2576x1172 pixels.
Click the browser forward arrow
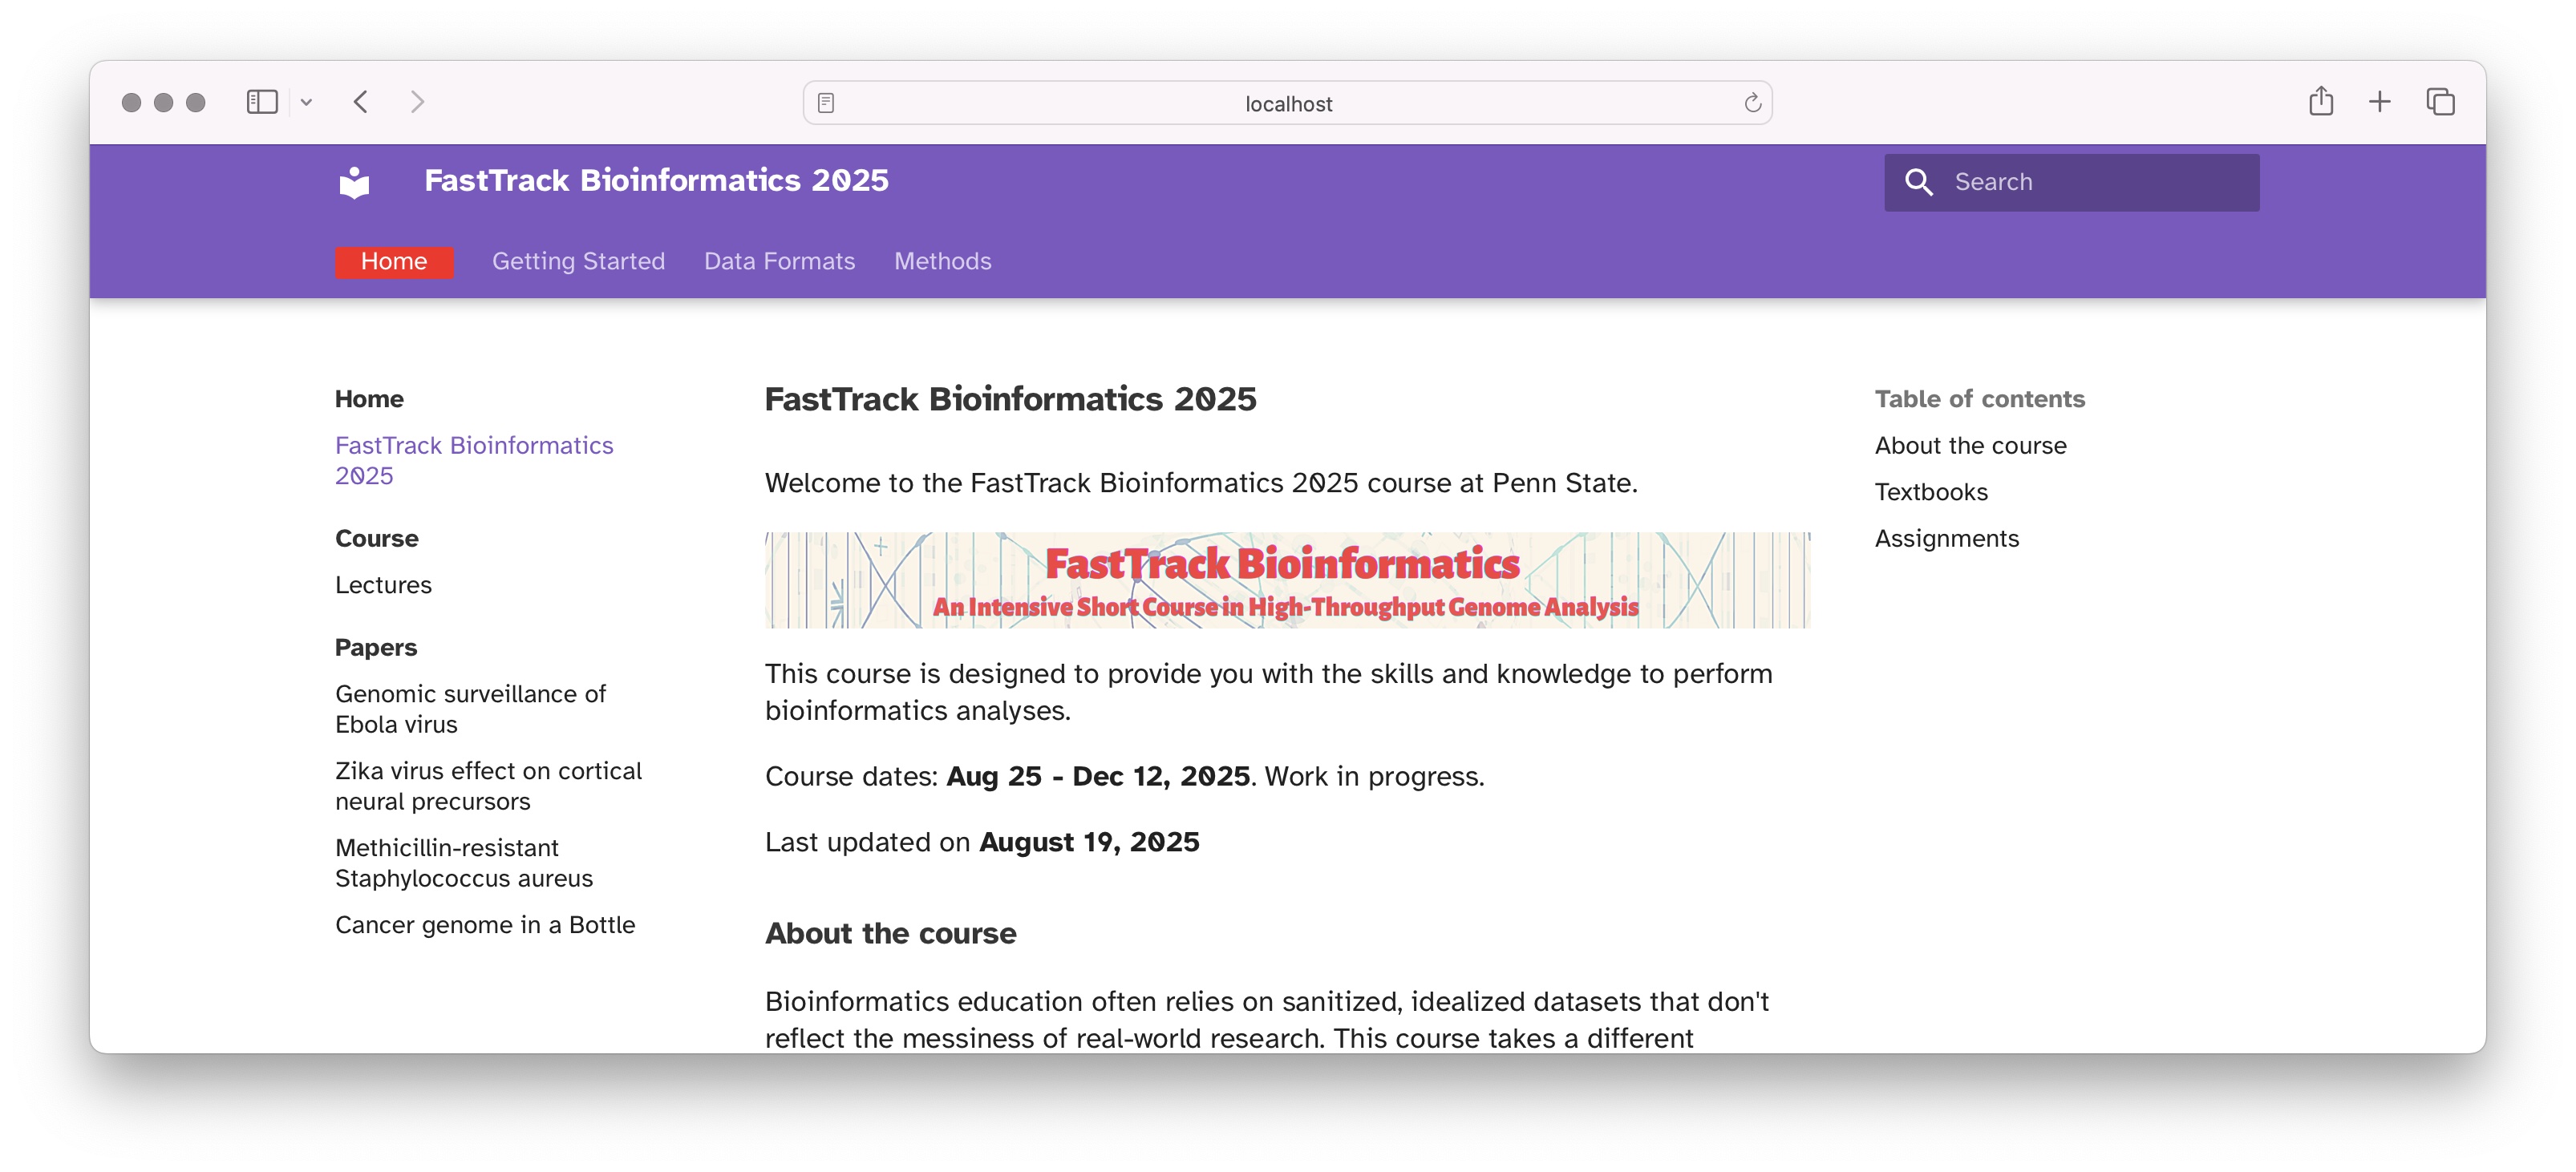(418, 102)
